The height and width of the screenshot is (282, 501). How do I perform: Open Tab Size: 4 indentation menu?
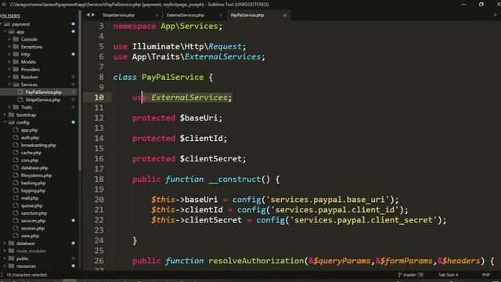pos(448,275)
